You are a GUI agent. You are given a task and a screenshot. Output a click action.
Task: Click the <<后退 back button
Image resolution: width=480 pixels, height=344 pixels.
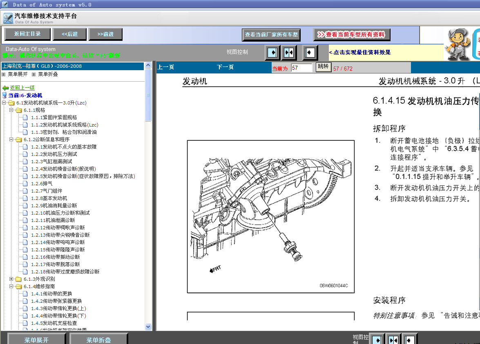click(x=69, y=34)
